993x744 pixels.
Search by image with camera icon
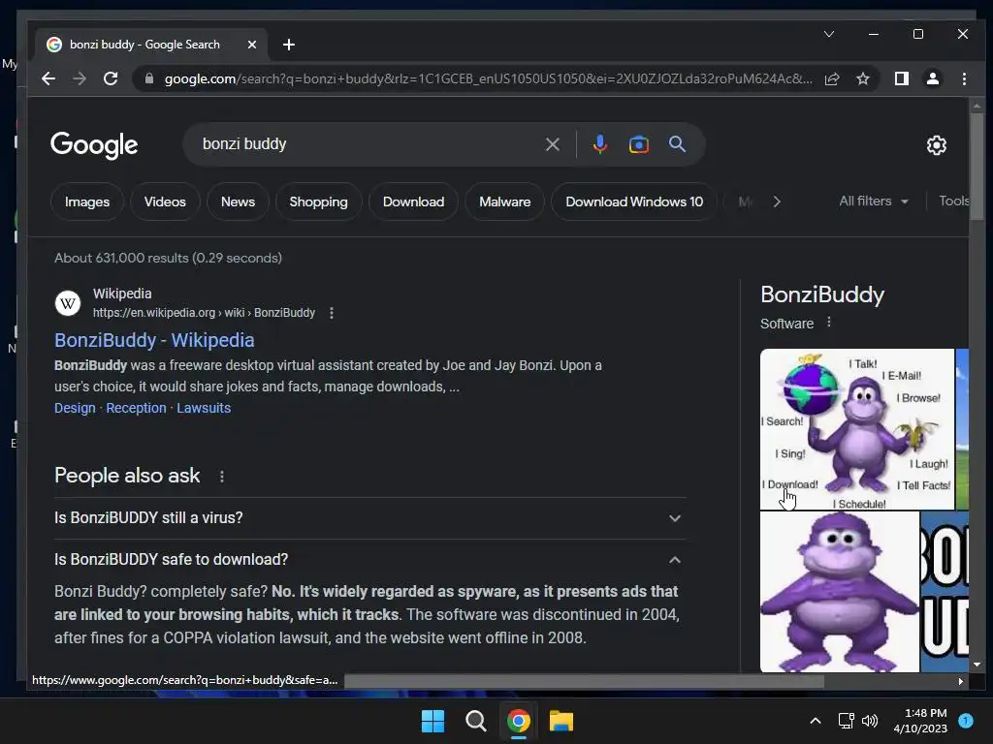(x=638, y=144)
